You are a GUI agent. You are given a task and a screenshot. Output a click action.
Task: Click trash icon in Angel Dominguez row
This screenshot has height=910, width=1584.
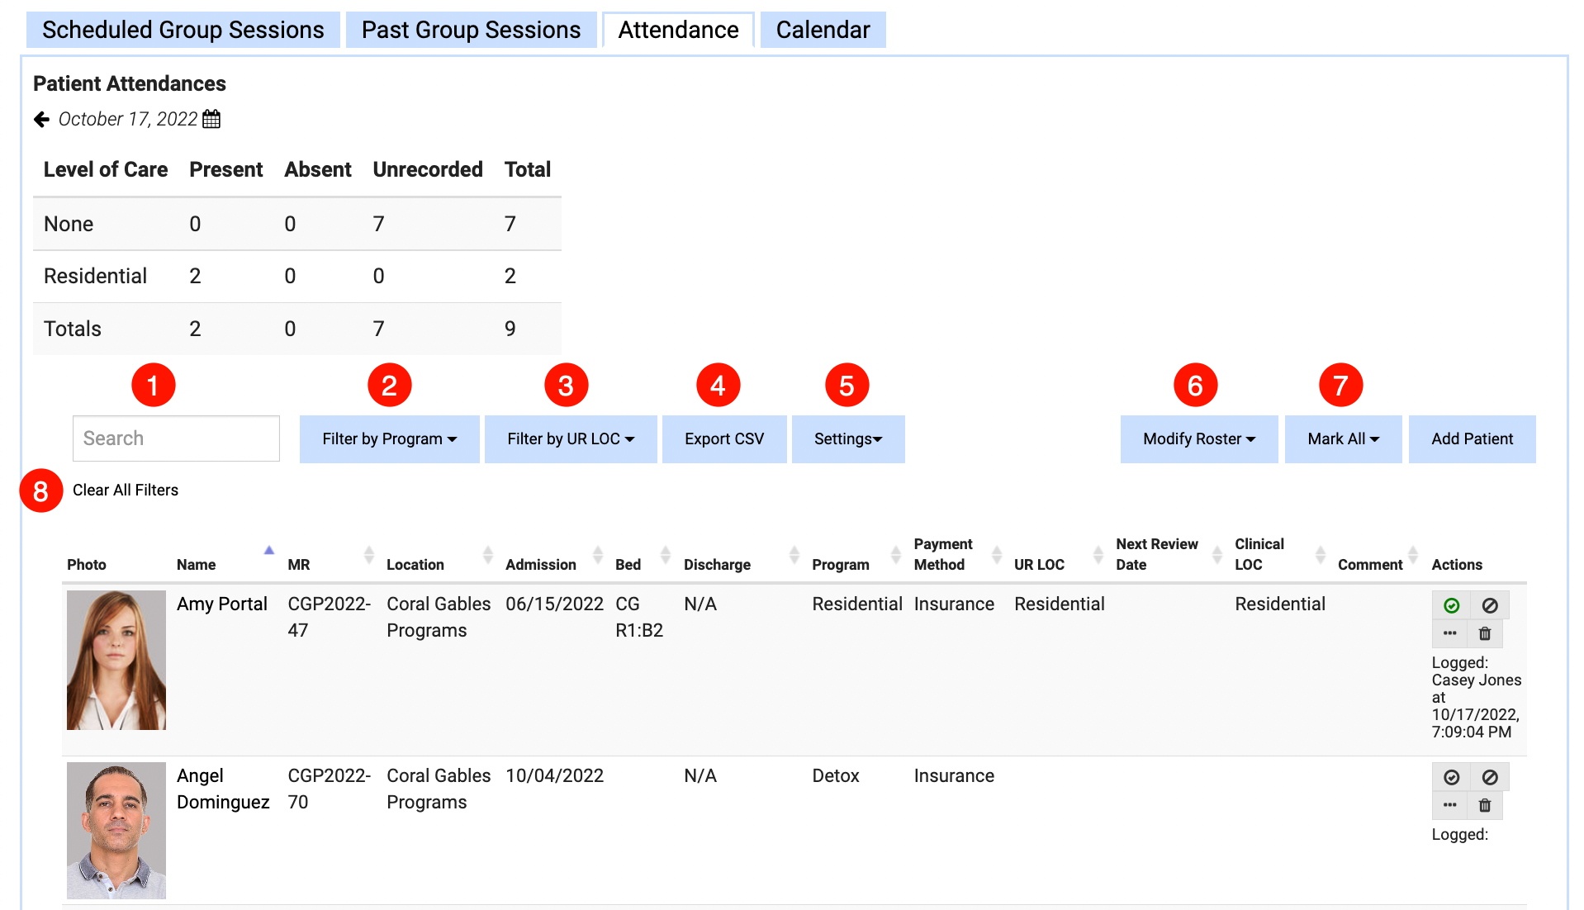coord(1484,805)
